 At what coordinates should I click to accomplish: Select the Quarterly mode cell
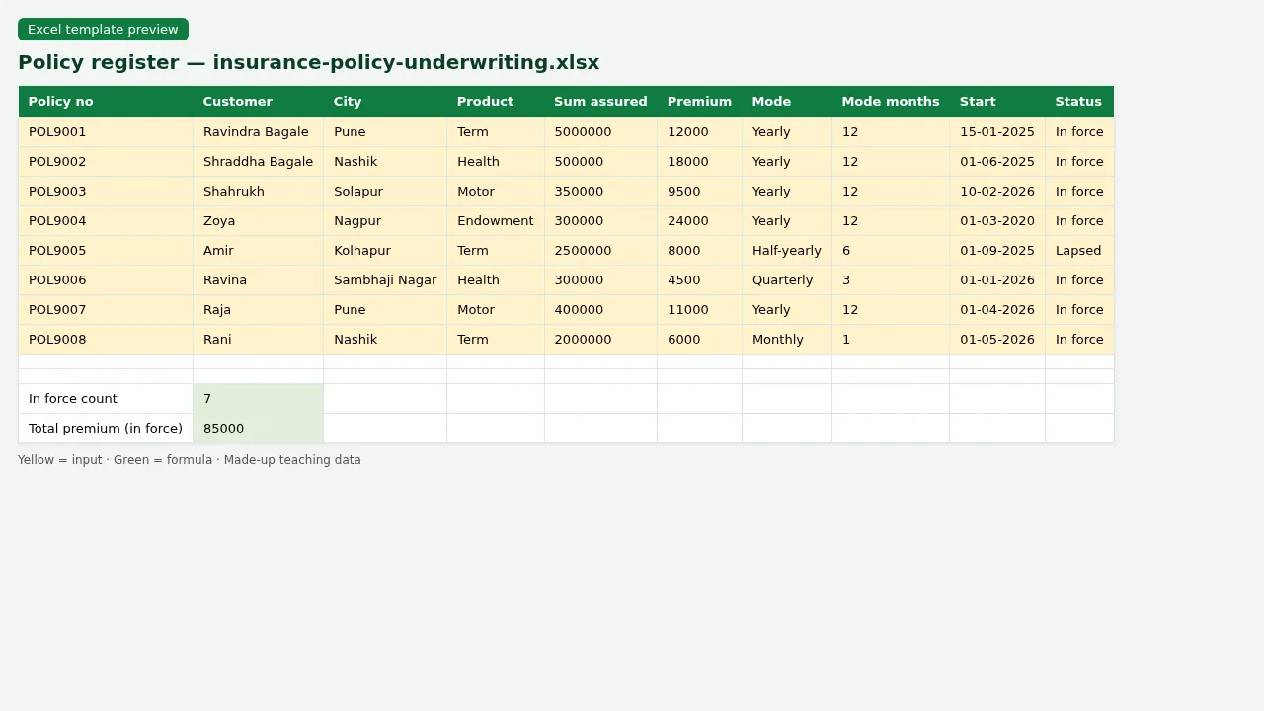tap(787, 280)
